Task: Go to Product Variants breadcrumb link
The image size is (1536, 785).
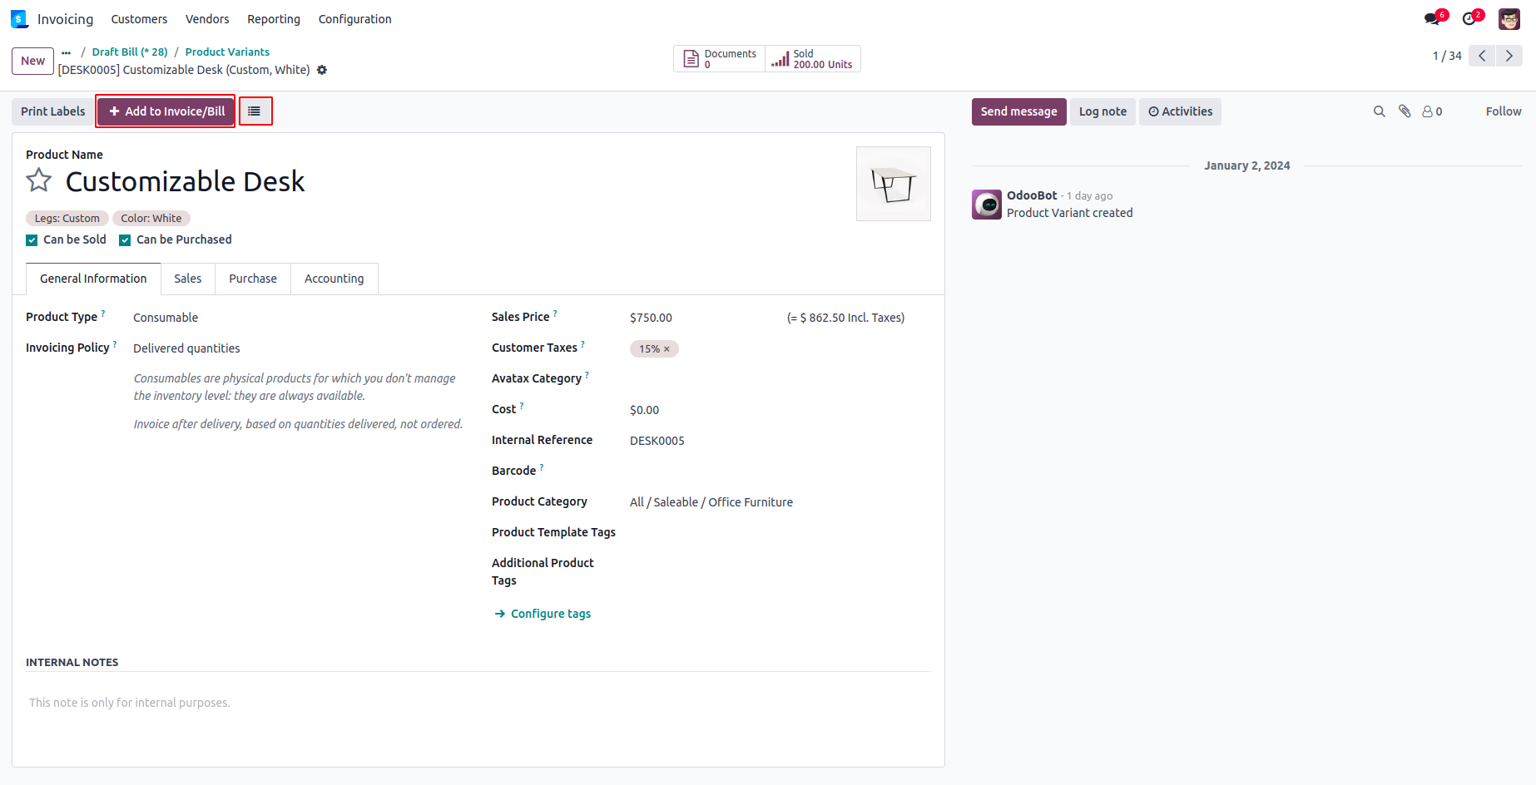Action: pyautogui.click(x=227, y=52)
